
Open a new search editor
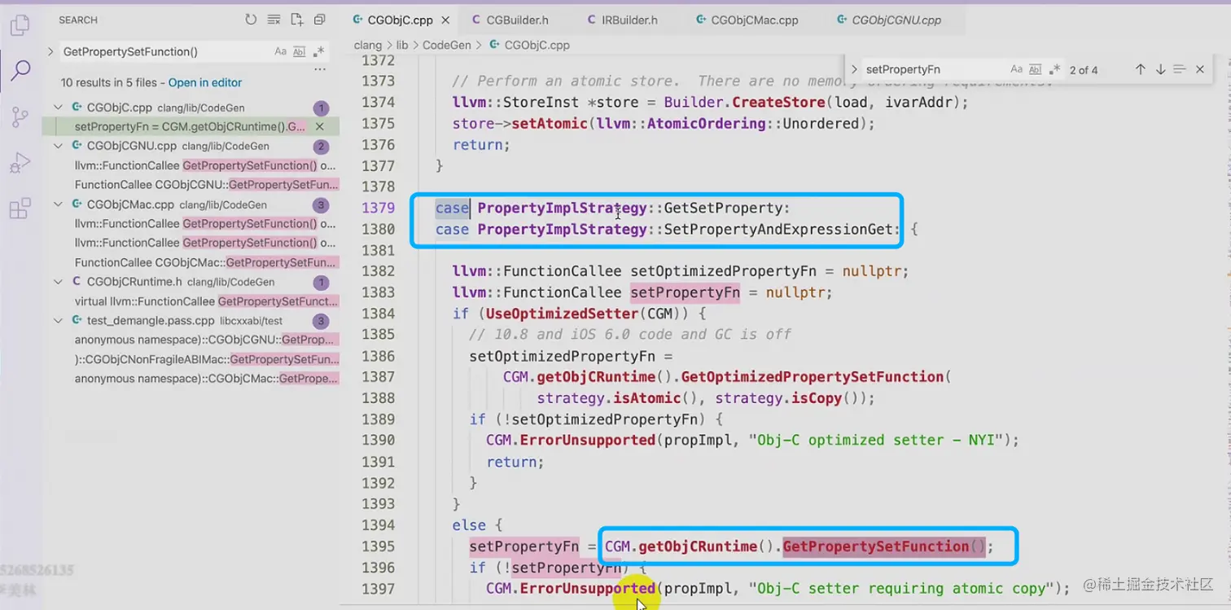296,20
